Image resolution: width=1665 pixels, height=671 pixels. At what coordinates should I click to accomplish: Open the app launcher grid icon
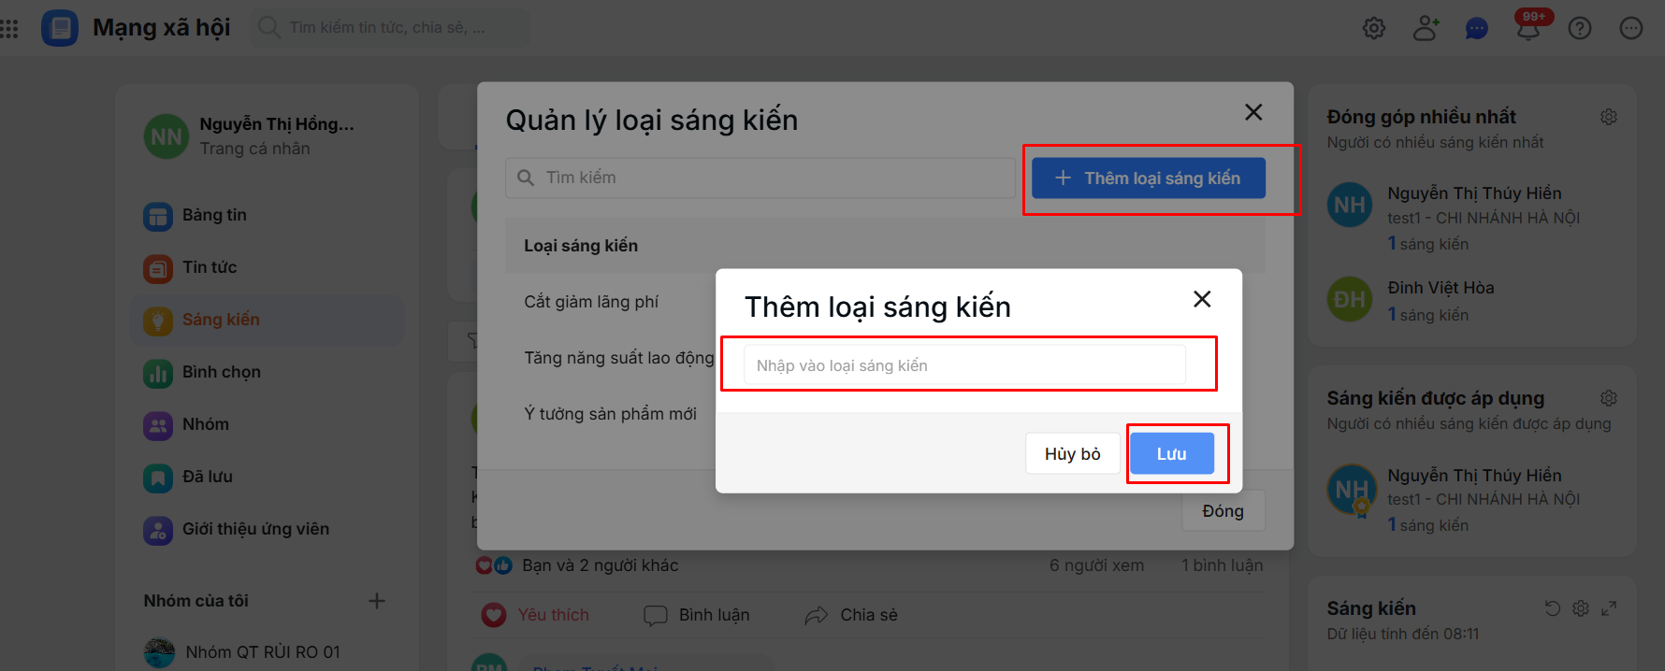(9, 28)
